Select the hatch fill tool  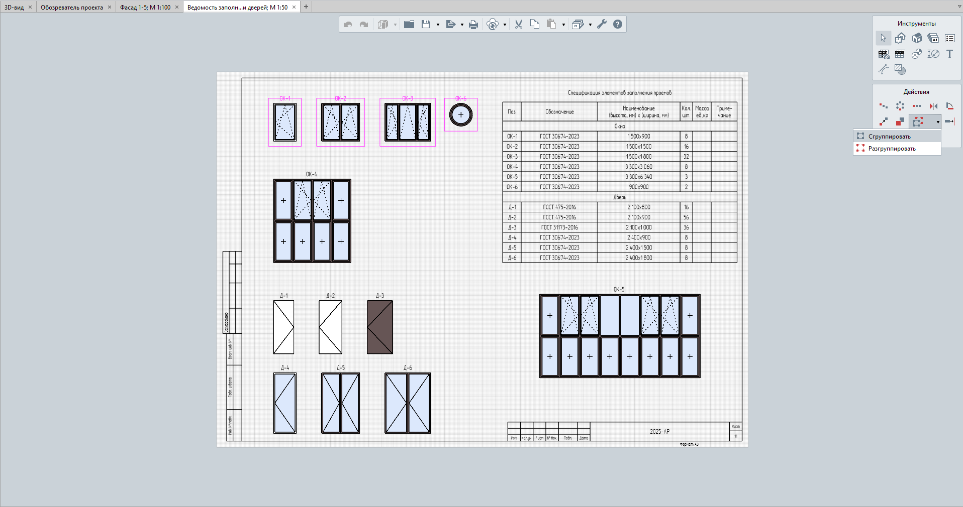tap(900, 70)
